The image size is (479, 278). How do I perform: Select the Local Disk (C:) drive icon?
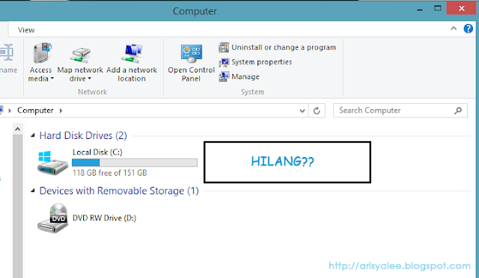click(52, 163)
